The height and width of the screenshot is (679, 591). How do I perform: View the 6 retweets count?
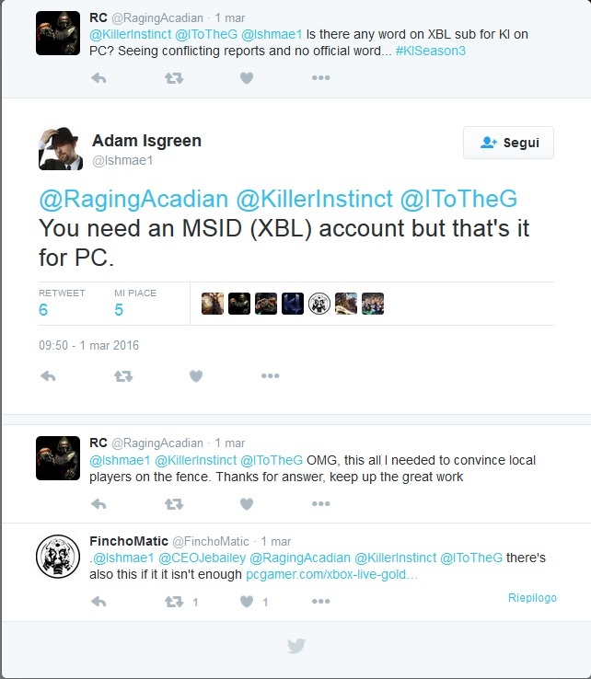[x=43, y=310]
